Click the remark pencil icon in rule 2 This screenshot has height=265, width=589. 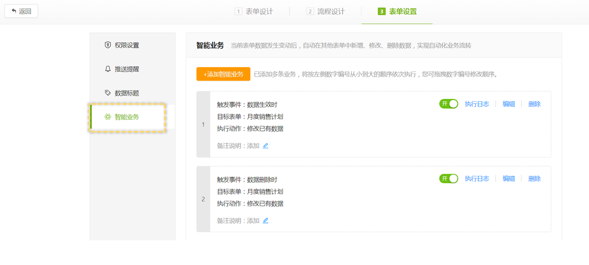[x=265, y=220]
